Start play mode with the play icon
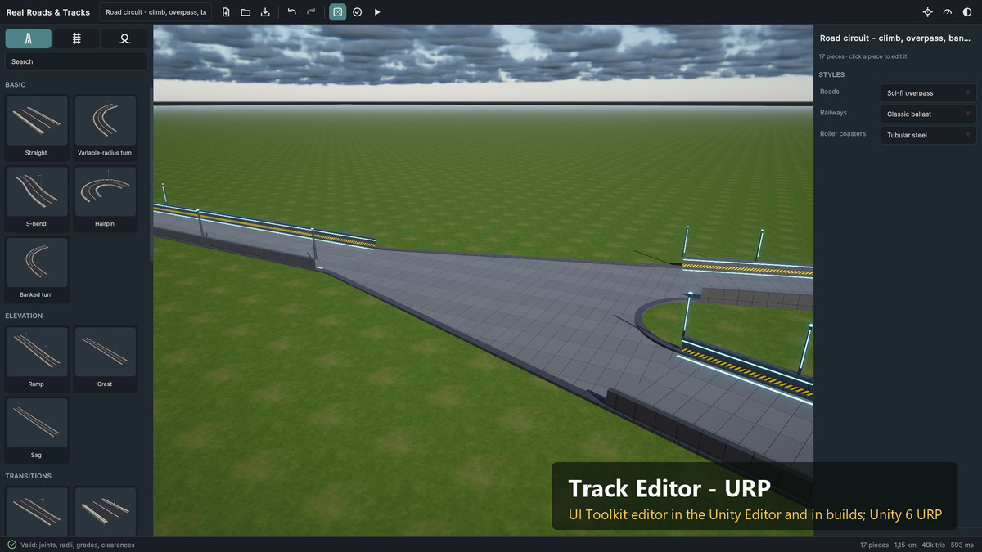This screenshot has width=982, height=552. tap(377, 12)
